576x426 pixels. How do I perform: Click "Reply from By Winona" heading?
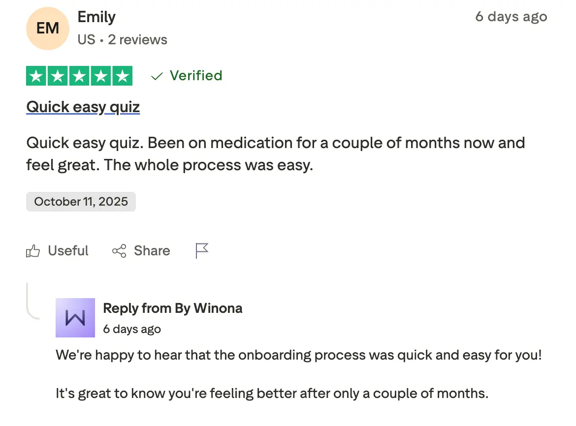click(172, 308)
